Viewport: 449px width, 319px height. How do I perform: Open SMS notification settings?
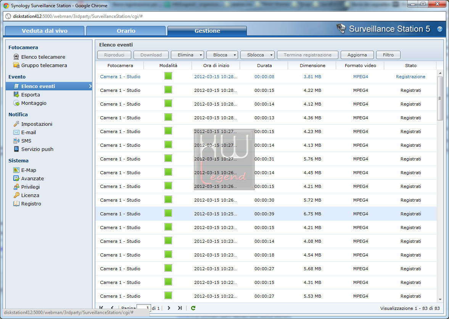(x=23, y=141)
